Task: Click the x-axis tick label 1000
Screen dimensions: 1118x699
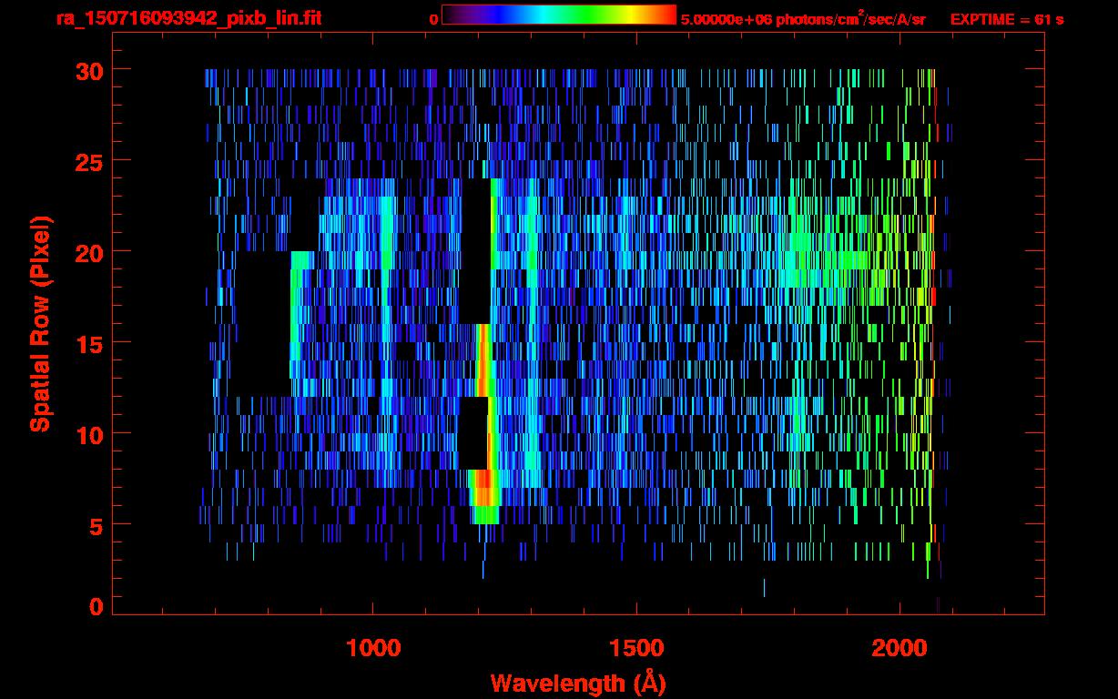Action: point(373,648)
